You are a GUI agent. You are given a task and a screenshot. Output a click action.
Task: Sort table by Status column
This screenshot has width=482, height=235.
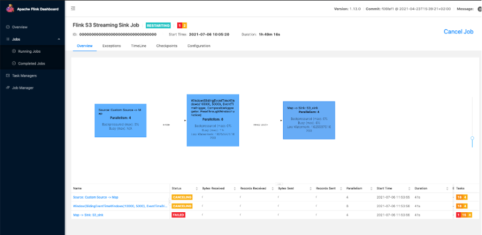click(196, 188)
